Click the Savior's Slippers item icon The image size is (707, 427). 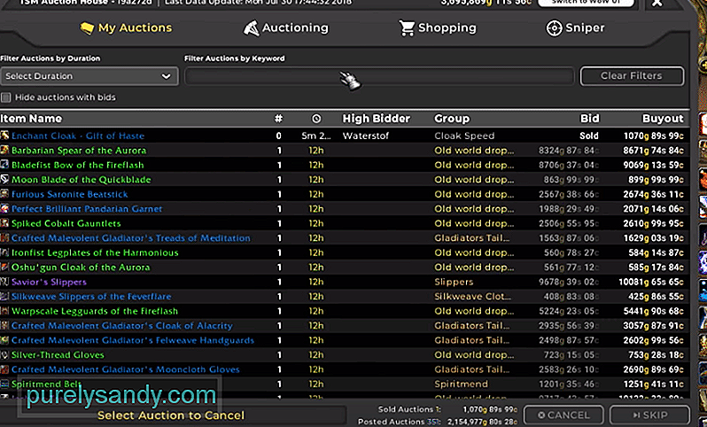pos(4,282)
